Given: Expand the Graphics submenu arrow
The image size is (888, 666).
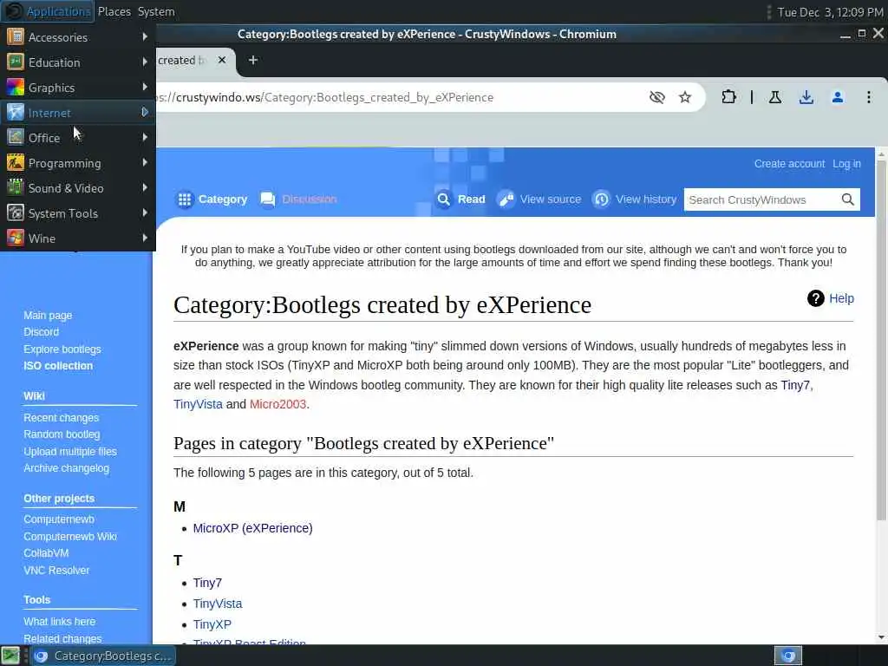Looking at the screenshot, I should click(145, 88).
